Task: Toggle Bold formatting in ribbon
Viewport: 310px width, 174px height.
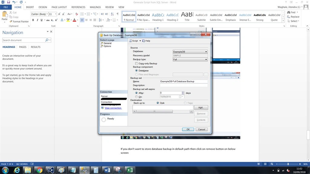Action: [x=33, y=20]
